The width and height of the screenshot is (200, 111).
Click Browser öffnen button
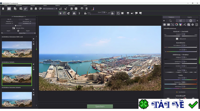click(18, 28)
